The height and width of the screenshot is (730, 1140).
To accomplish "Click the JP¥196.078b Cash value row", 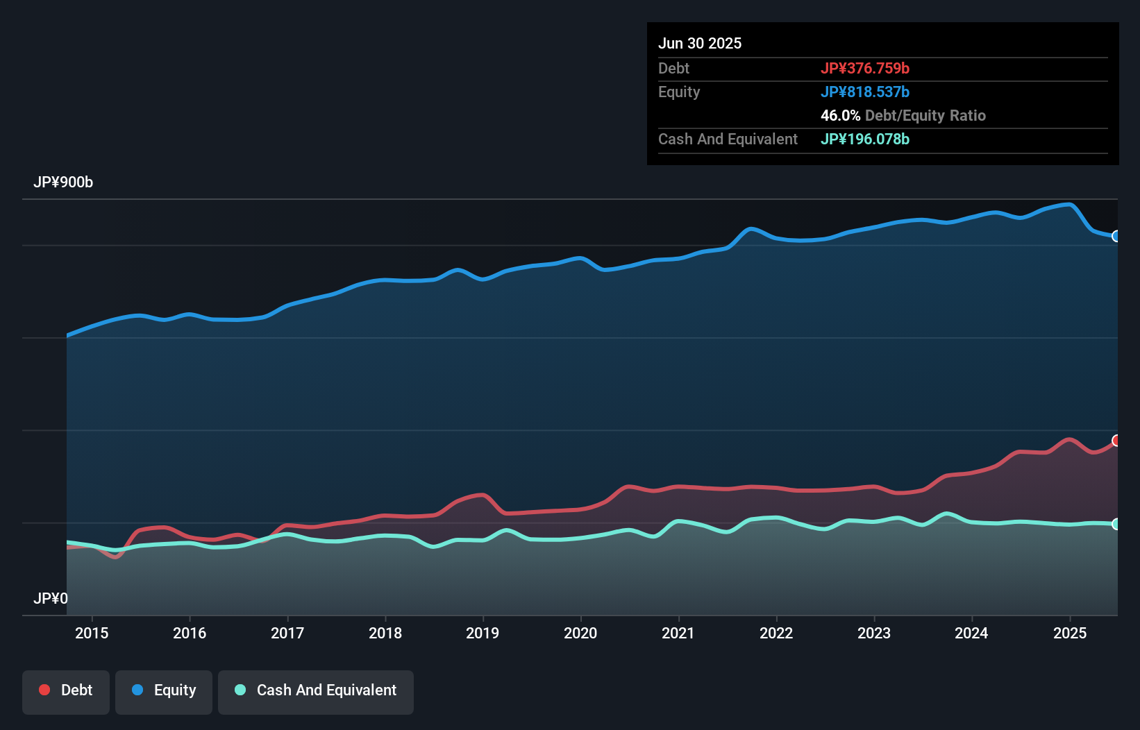I will click(x=865, y=139).
